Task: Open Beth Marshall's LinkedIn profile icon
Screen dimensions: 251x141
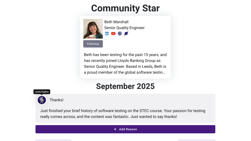Action: (x=107, y=34)
